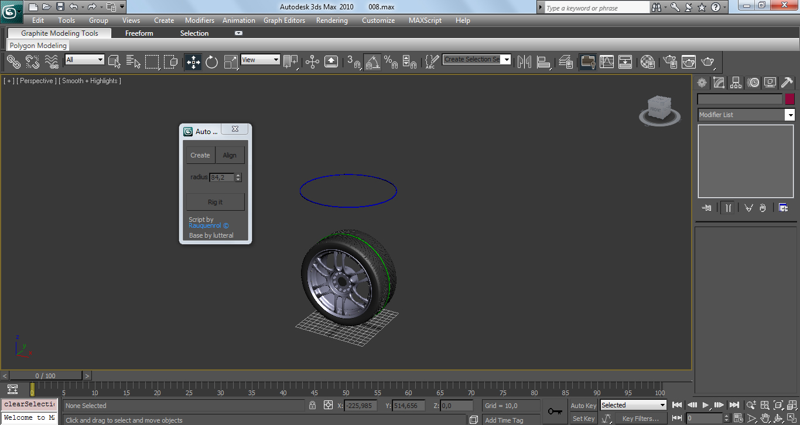
Task: Open the Layer Manager
Action: (565, 61)
